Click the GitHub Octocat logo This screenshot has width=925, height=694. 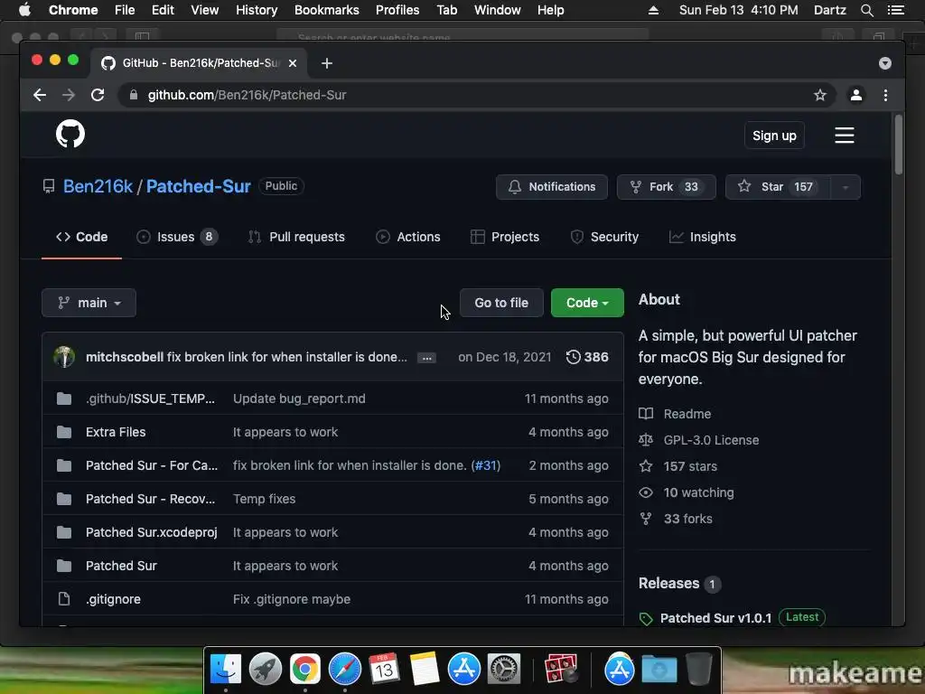click(70, 134)
